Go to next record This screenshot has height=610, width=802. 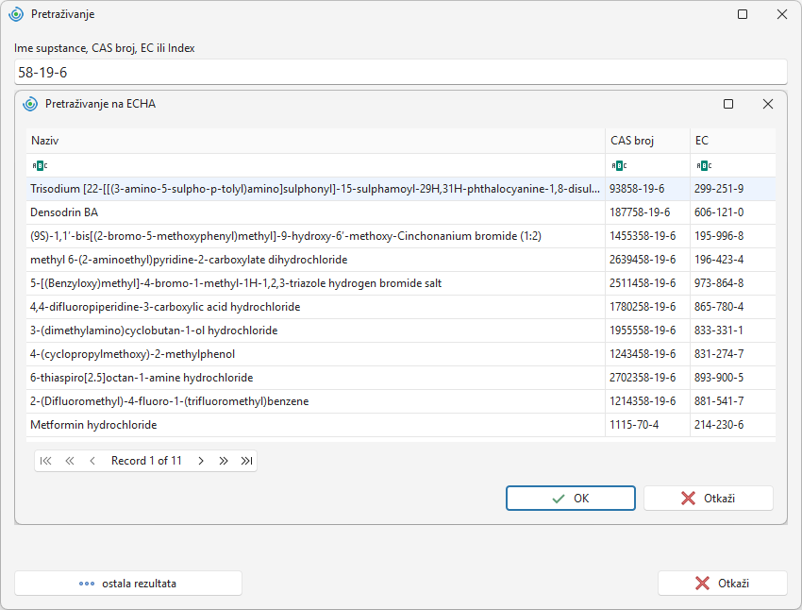[x=201, y=461]
